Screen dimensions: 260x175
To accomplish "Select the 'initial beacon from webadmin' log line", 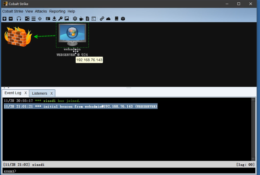I will pyautogui.click(x=81, y=107).
